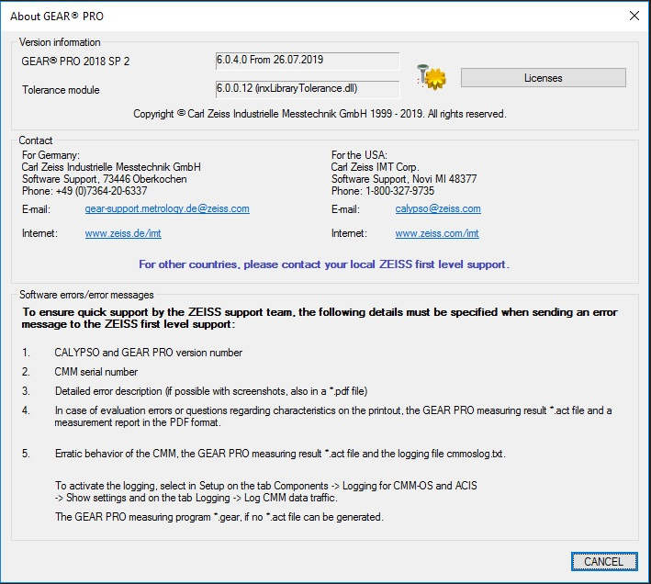Click Carl Zeiss IMT Corp. text
This screenshot has width=651, height=584.
375,167
